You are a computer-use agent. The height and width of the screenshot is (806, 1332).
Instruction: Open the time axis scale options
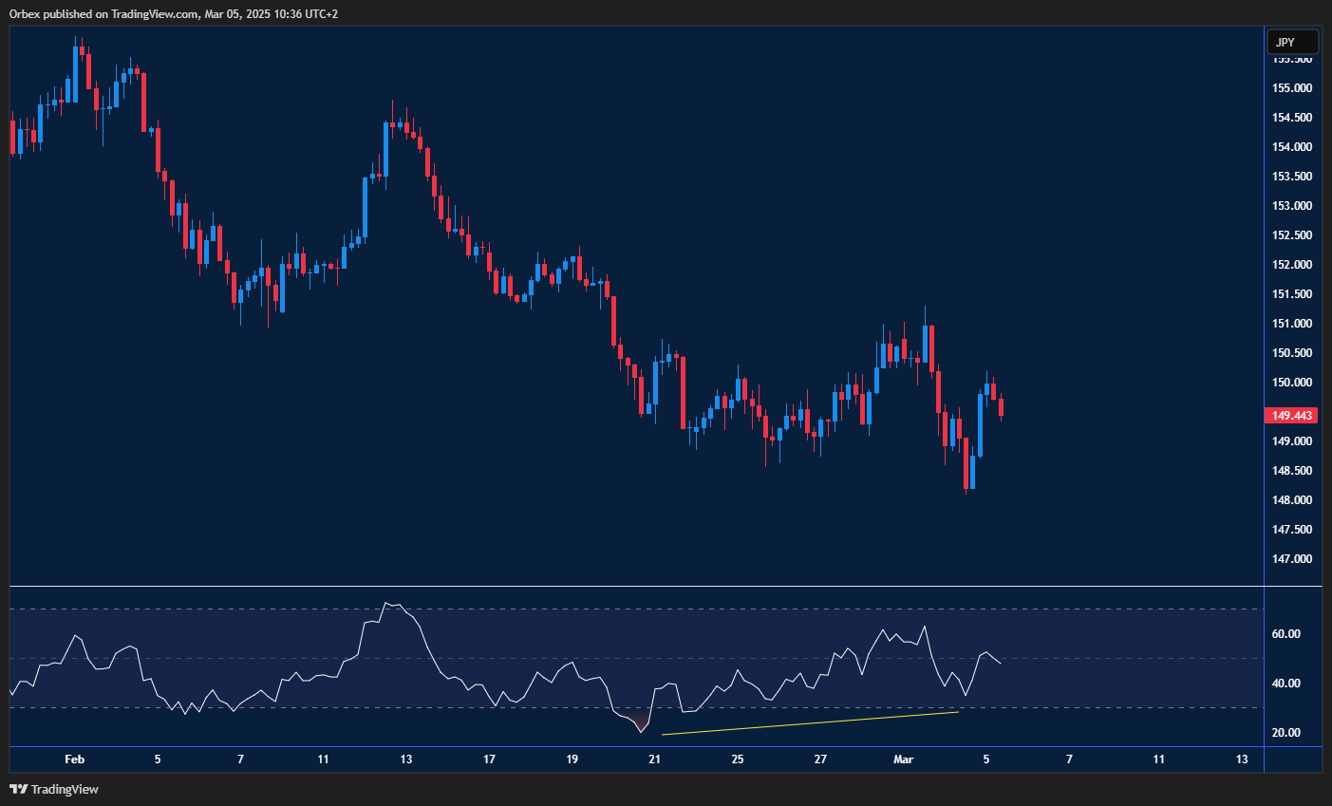665,759
